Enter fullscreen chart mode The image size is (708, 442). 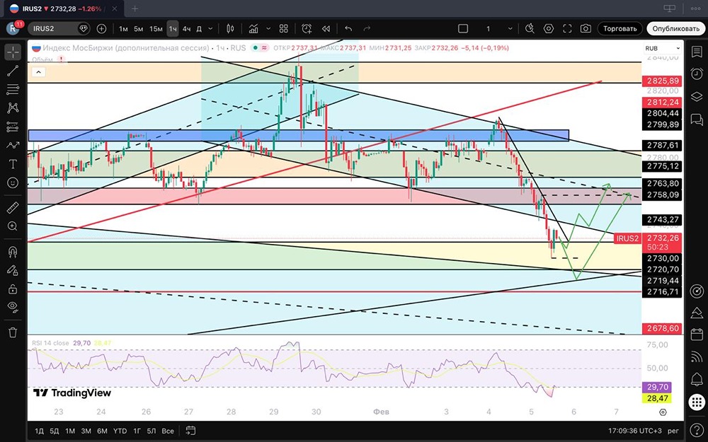coord(567,28)
